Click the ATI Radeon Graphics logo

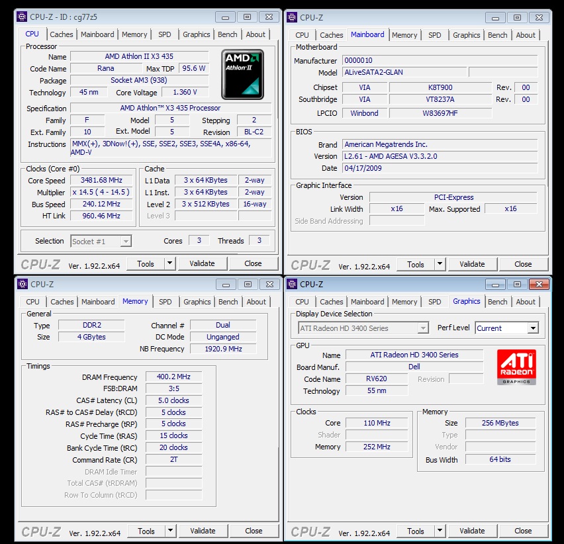point(516,367)
